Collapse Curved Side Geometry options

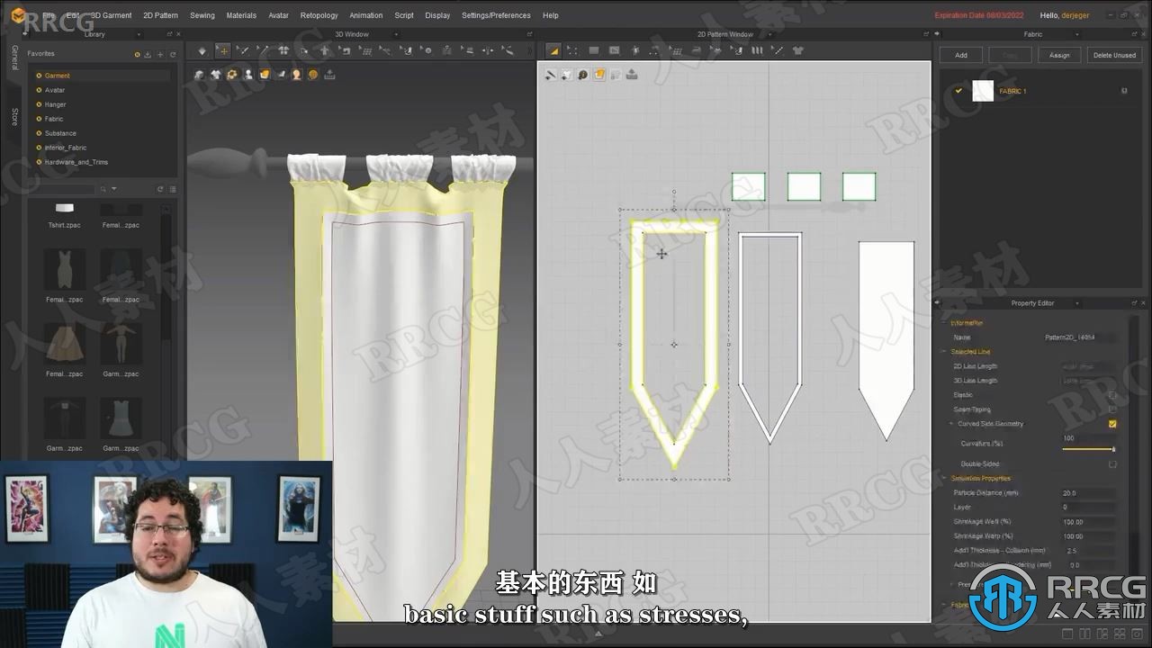click(x=951, y=424)
